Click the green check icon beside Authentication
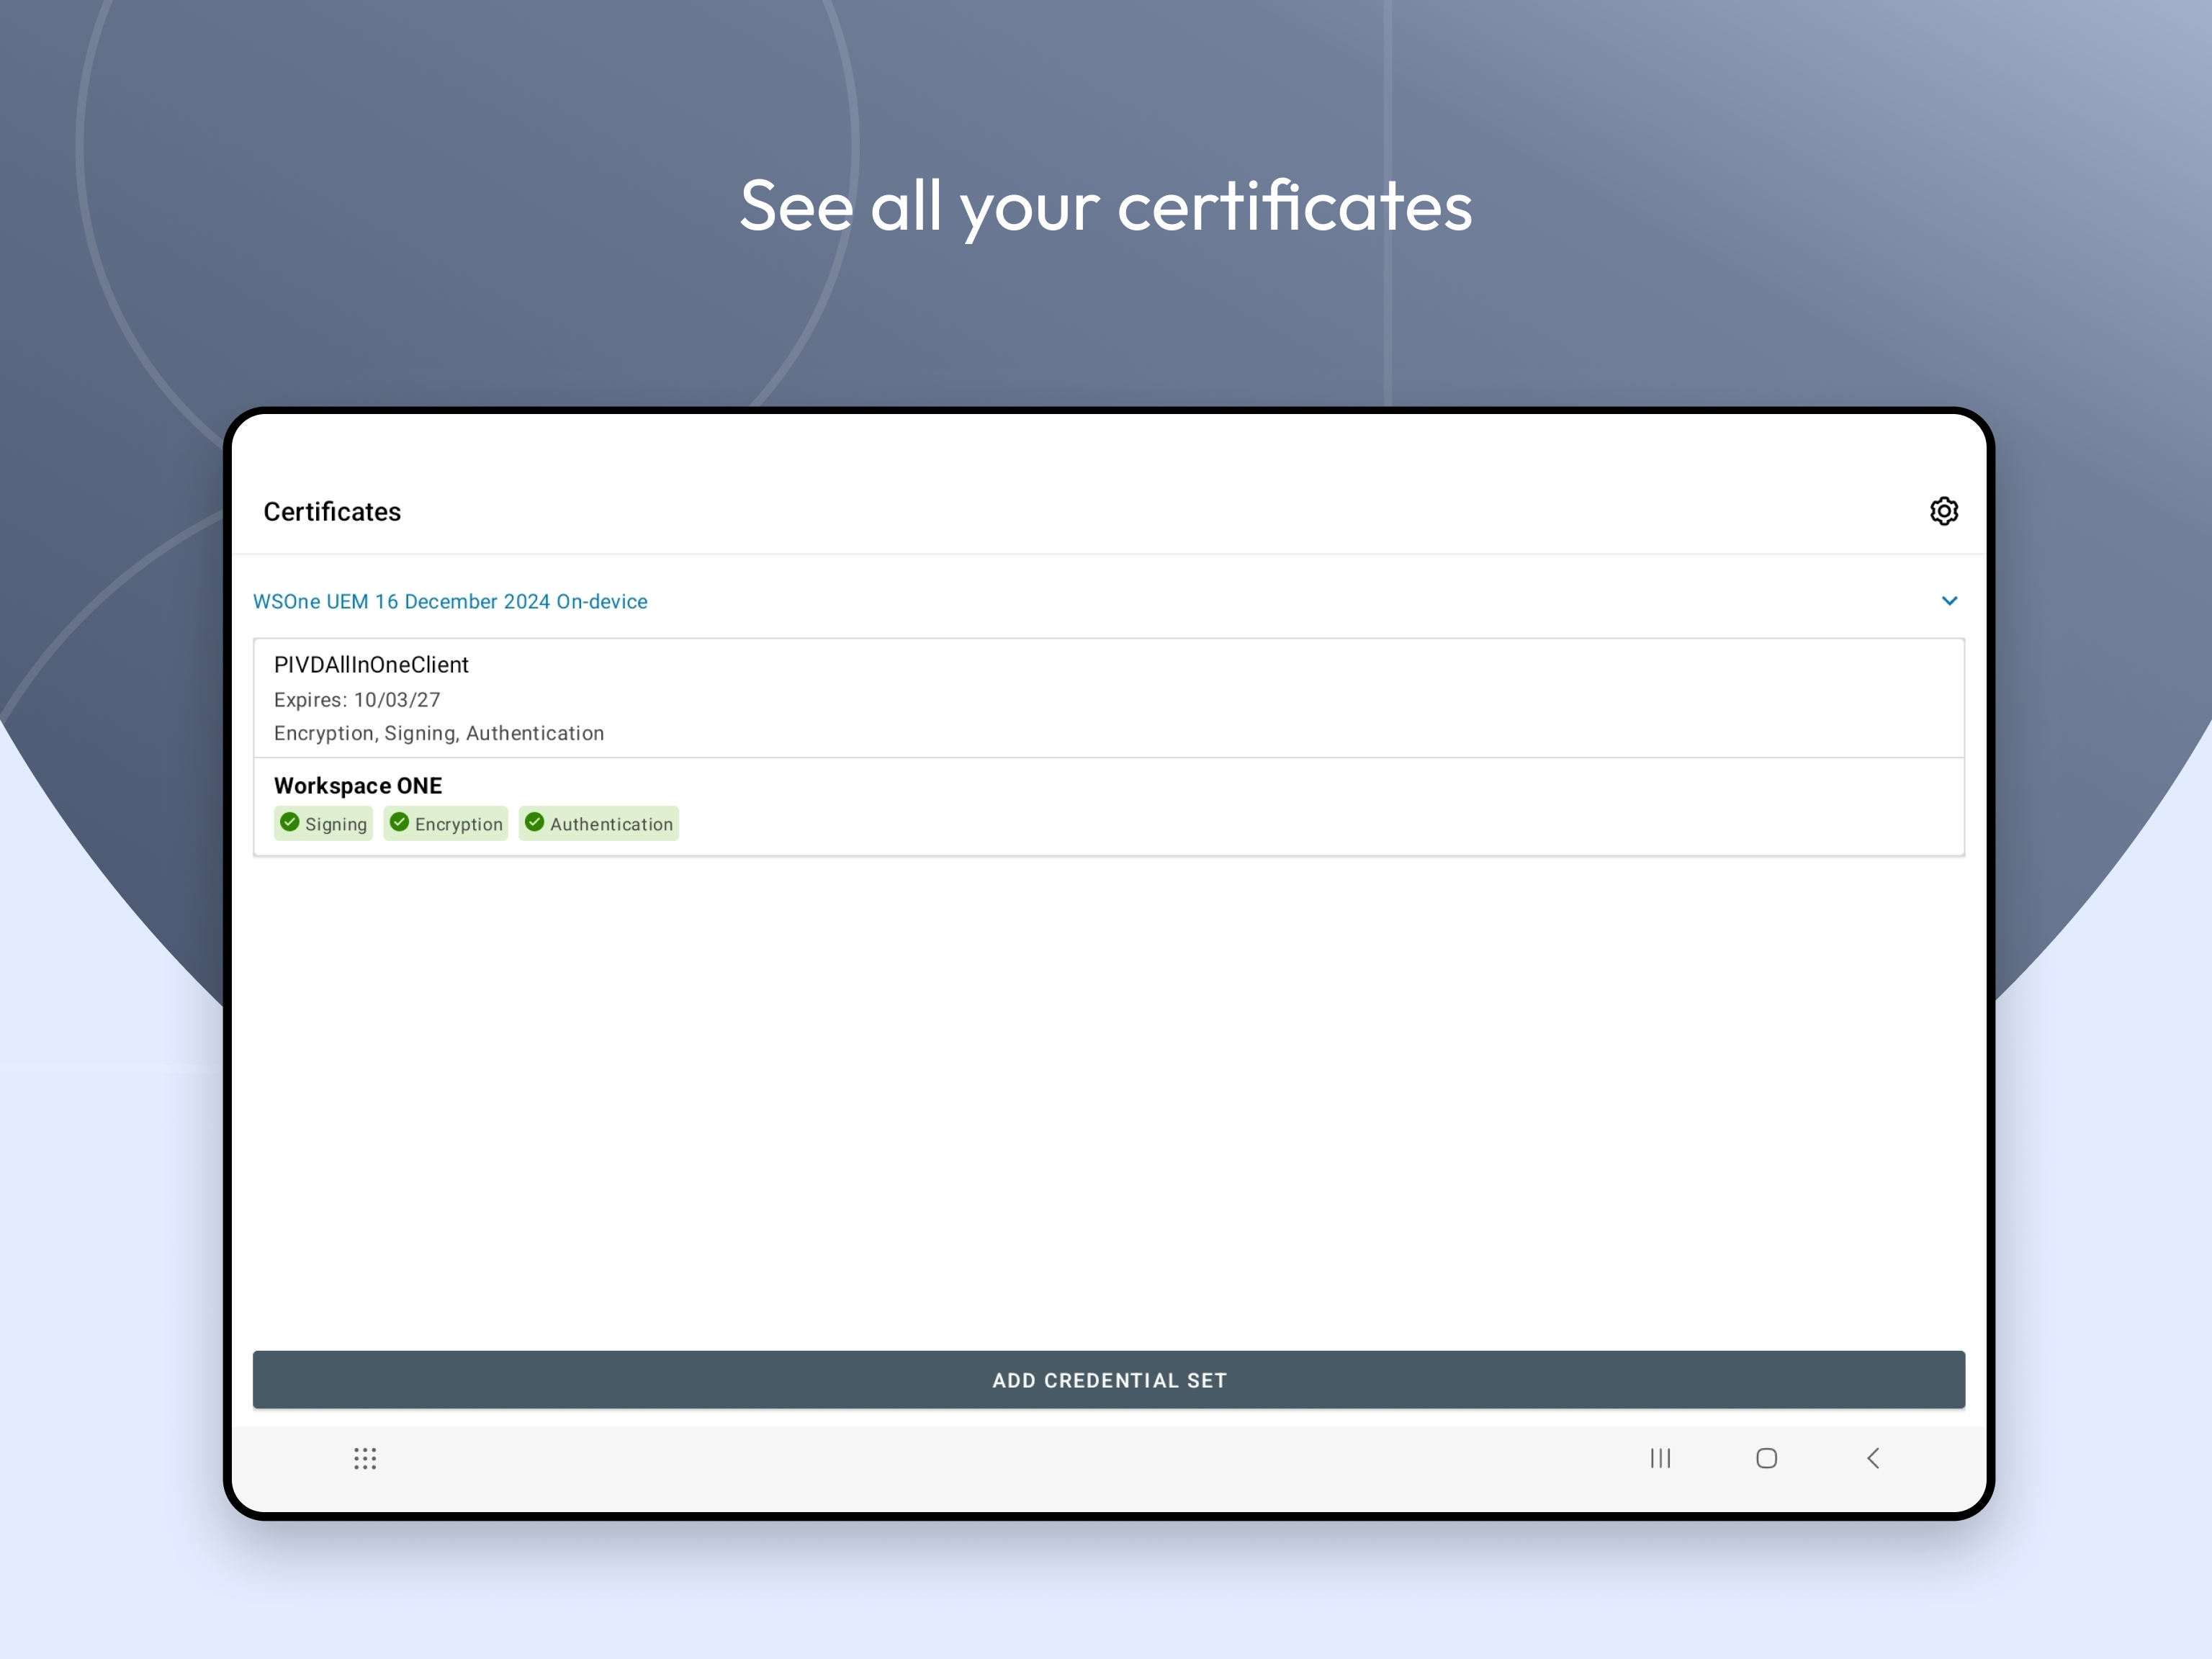Image resolution: width=2212 pixels, height=1659 pixels. coord(534,822)
